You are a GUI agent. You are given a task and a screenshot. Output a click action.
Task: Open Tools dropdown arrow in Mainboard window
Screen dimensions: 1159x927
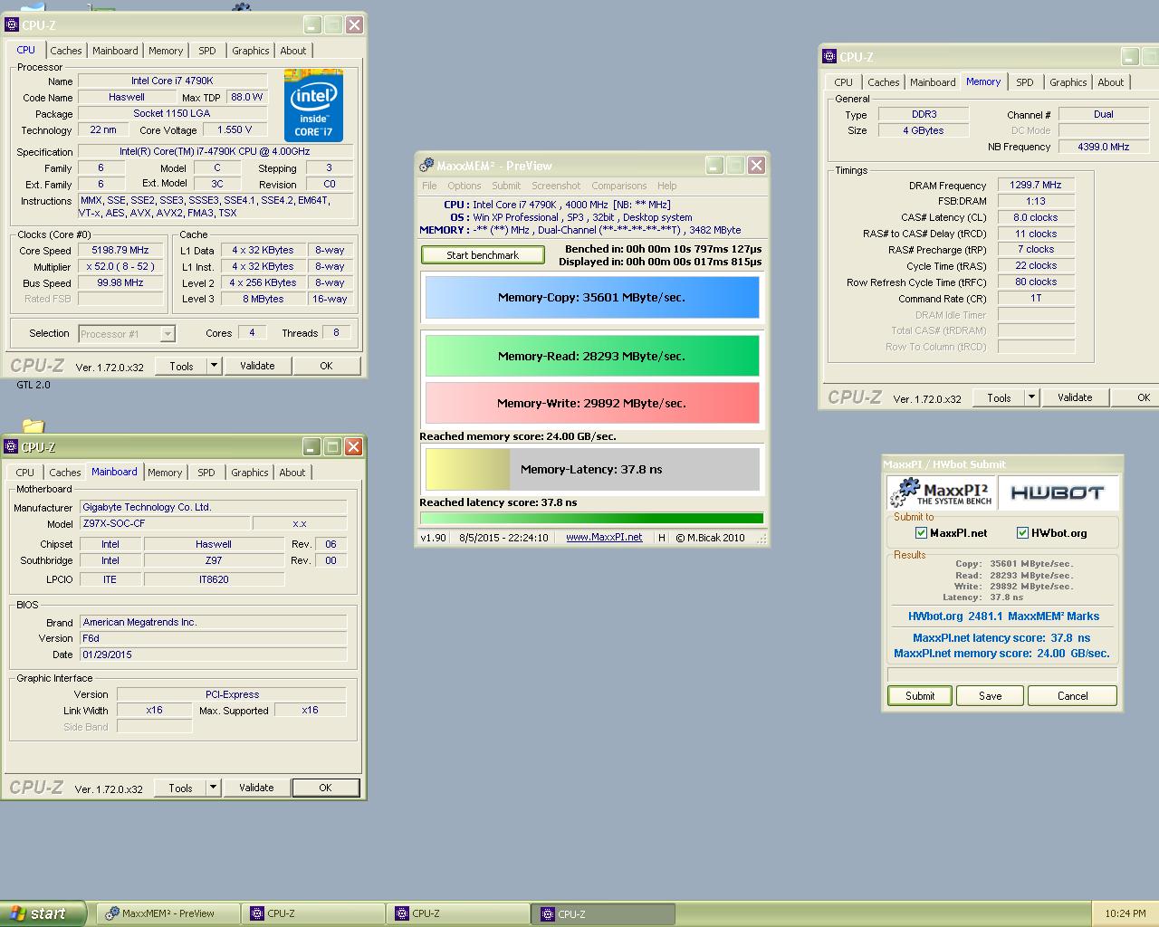click(214, 788)
